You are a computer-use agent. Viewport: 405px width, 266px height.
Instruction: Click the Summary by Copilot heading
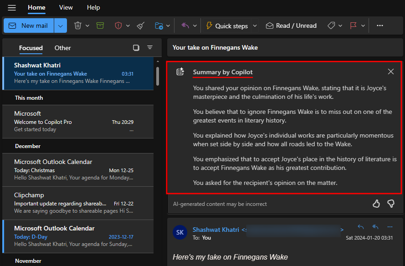tap(223, 72)
